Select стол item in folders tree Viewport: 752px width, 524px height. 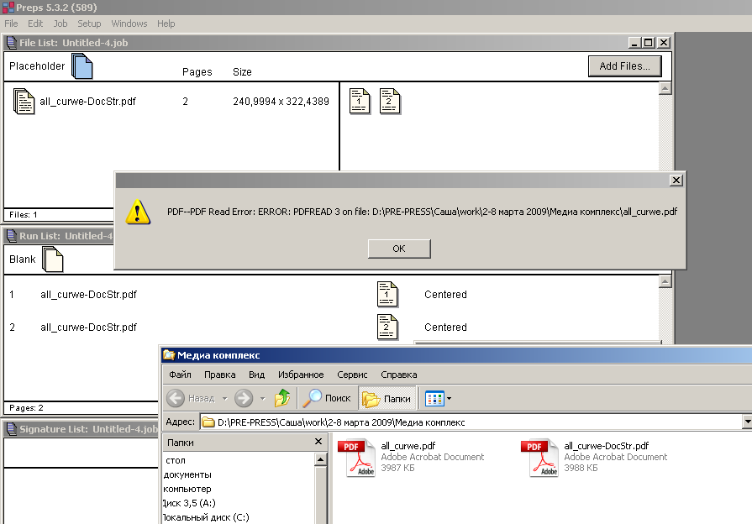pos(175,460)
